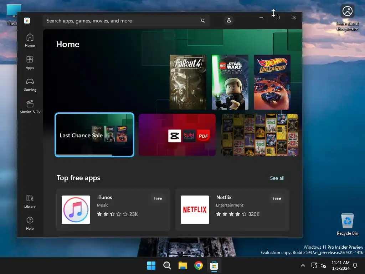Click the Netflix star rating 320K
The image size is (365, 274).
[x=238, y=214]
